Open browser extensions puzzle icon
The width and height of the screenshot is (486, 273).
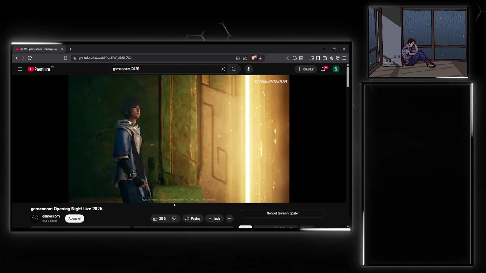pos(295,58)
